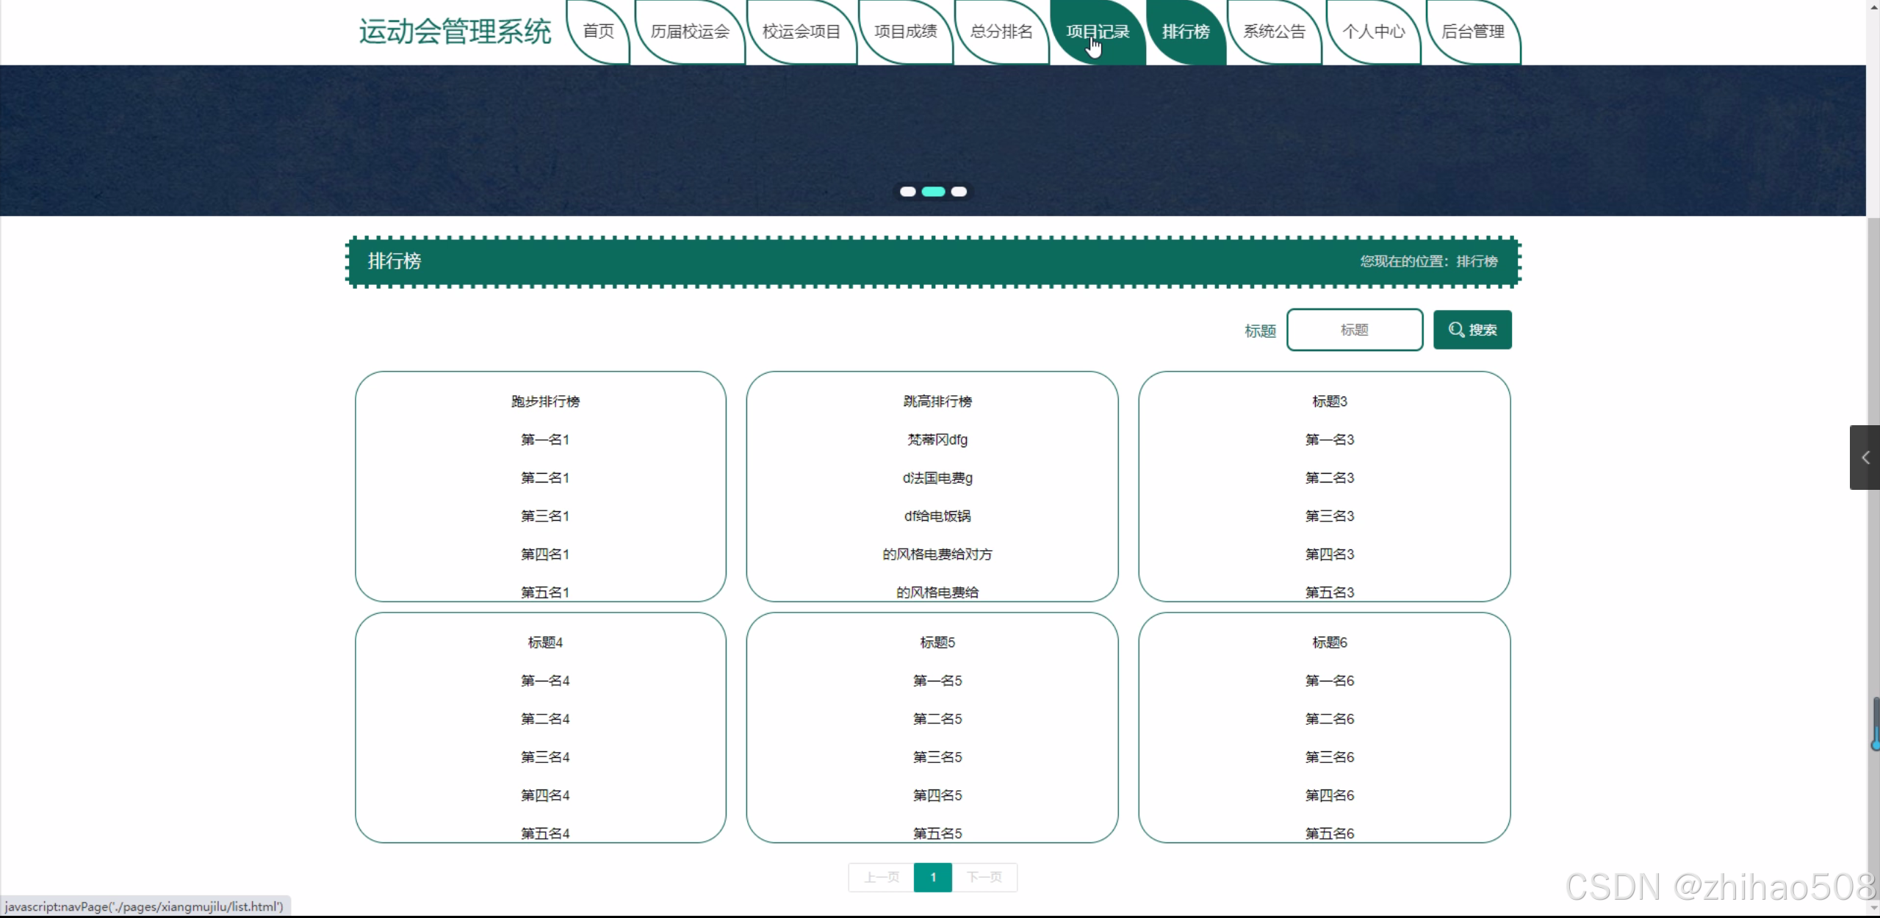Open 后台管理 tab
Screen dimensions: 1880x918
coord(1472,32)
